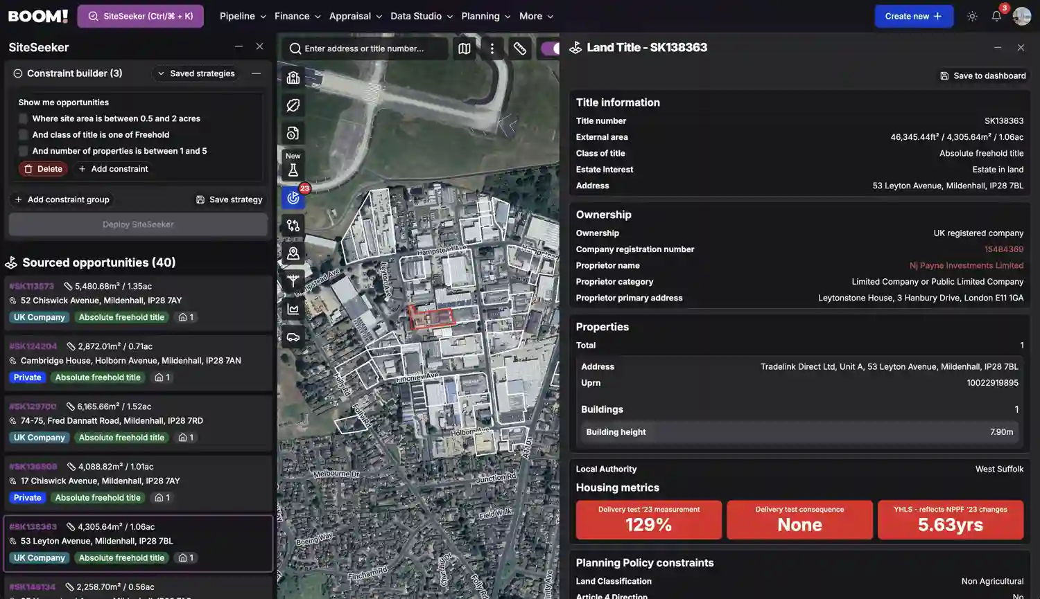The width and height of the screenshot is (1040, 599).
Task: Open company registration number 15484369 link
Action: click(x=1004, y=249)
